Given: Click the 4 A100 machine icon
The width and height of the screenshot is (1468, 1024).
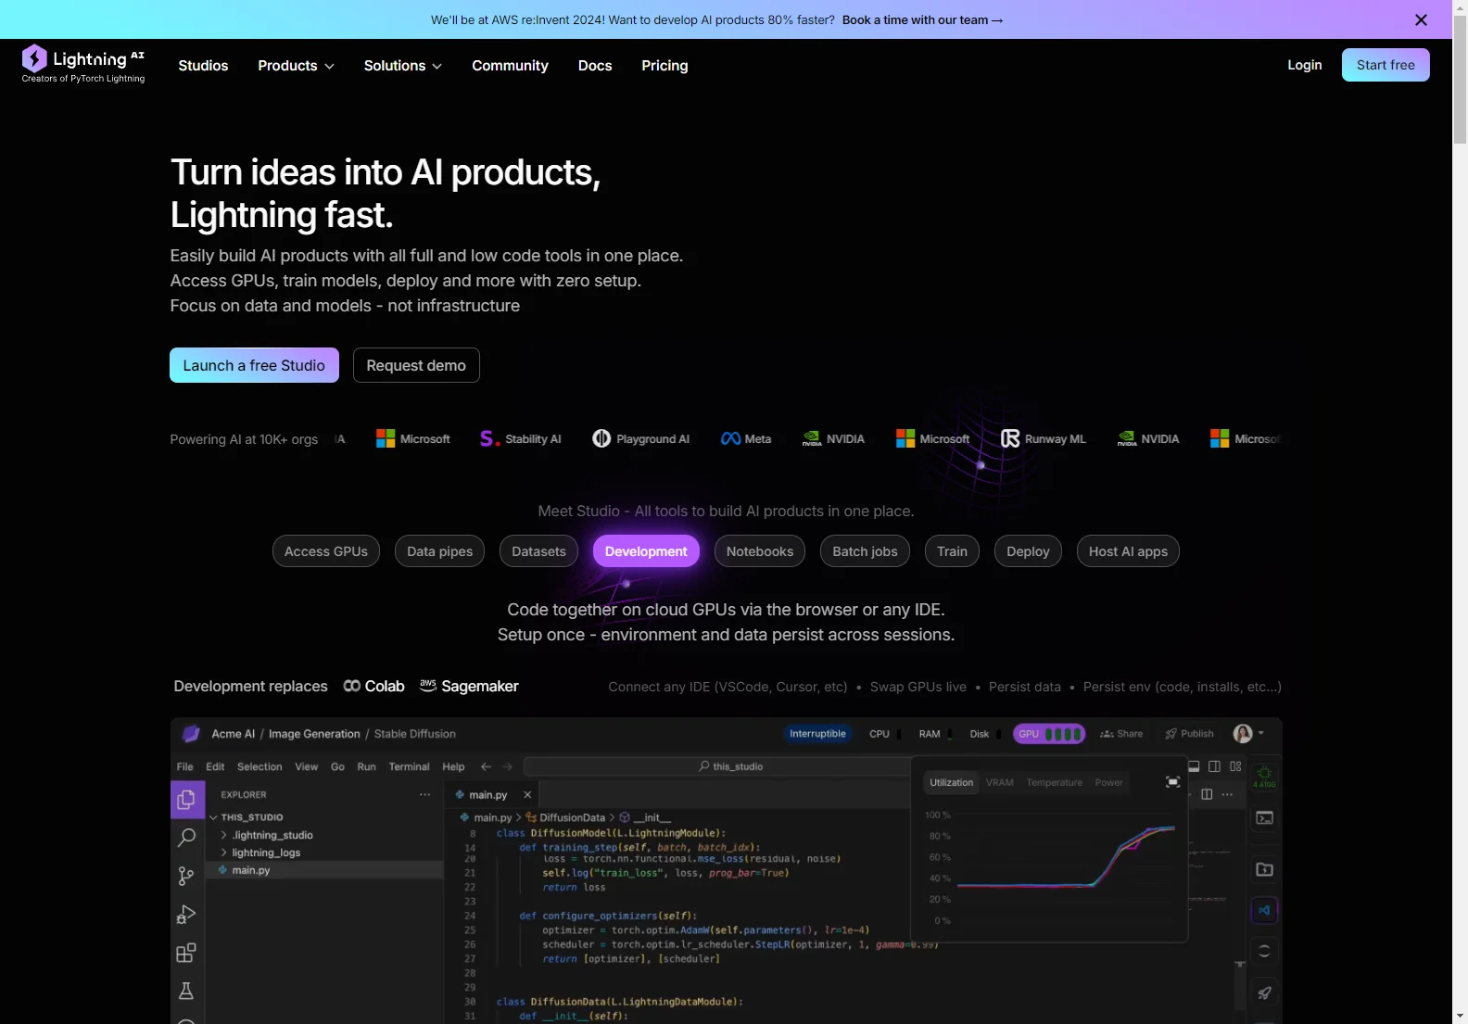Looking at the screenshot, I should pyautogui.click(x=1264, y=776).
